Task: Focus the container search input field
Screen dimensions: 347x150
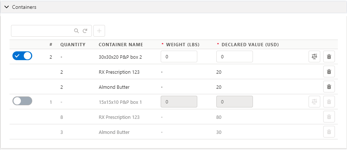Action: pyautogui.click(x=42, y=31)
